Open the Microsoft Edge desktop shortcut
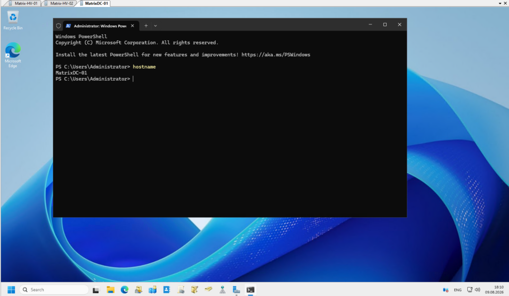 point(12,55)
